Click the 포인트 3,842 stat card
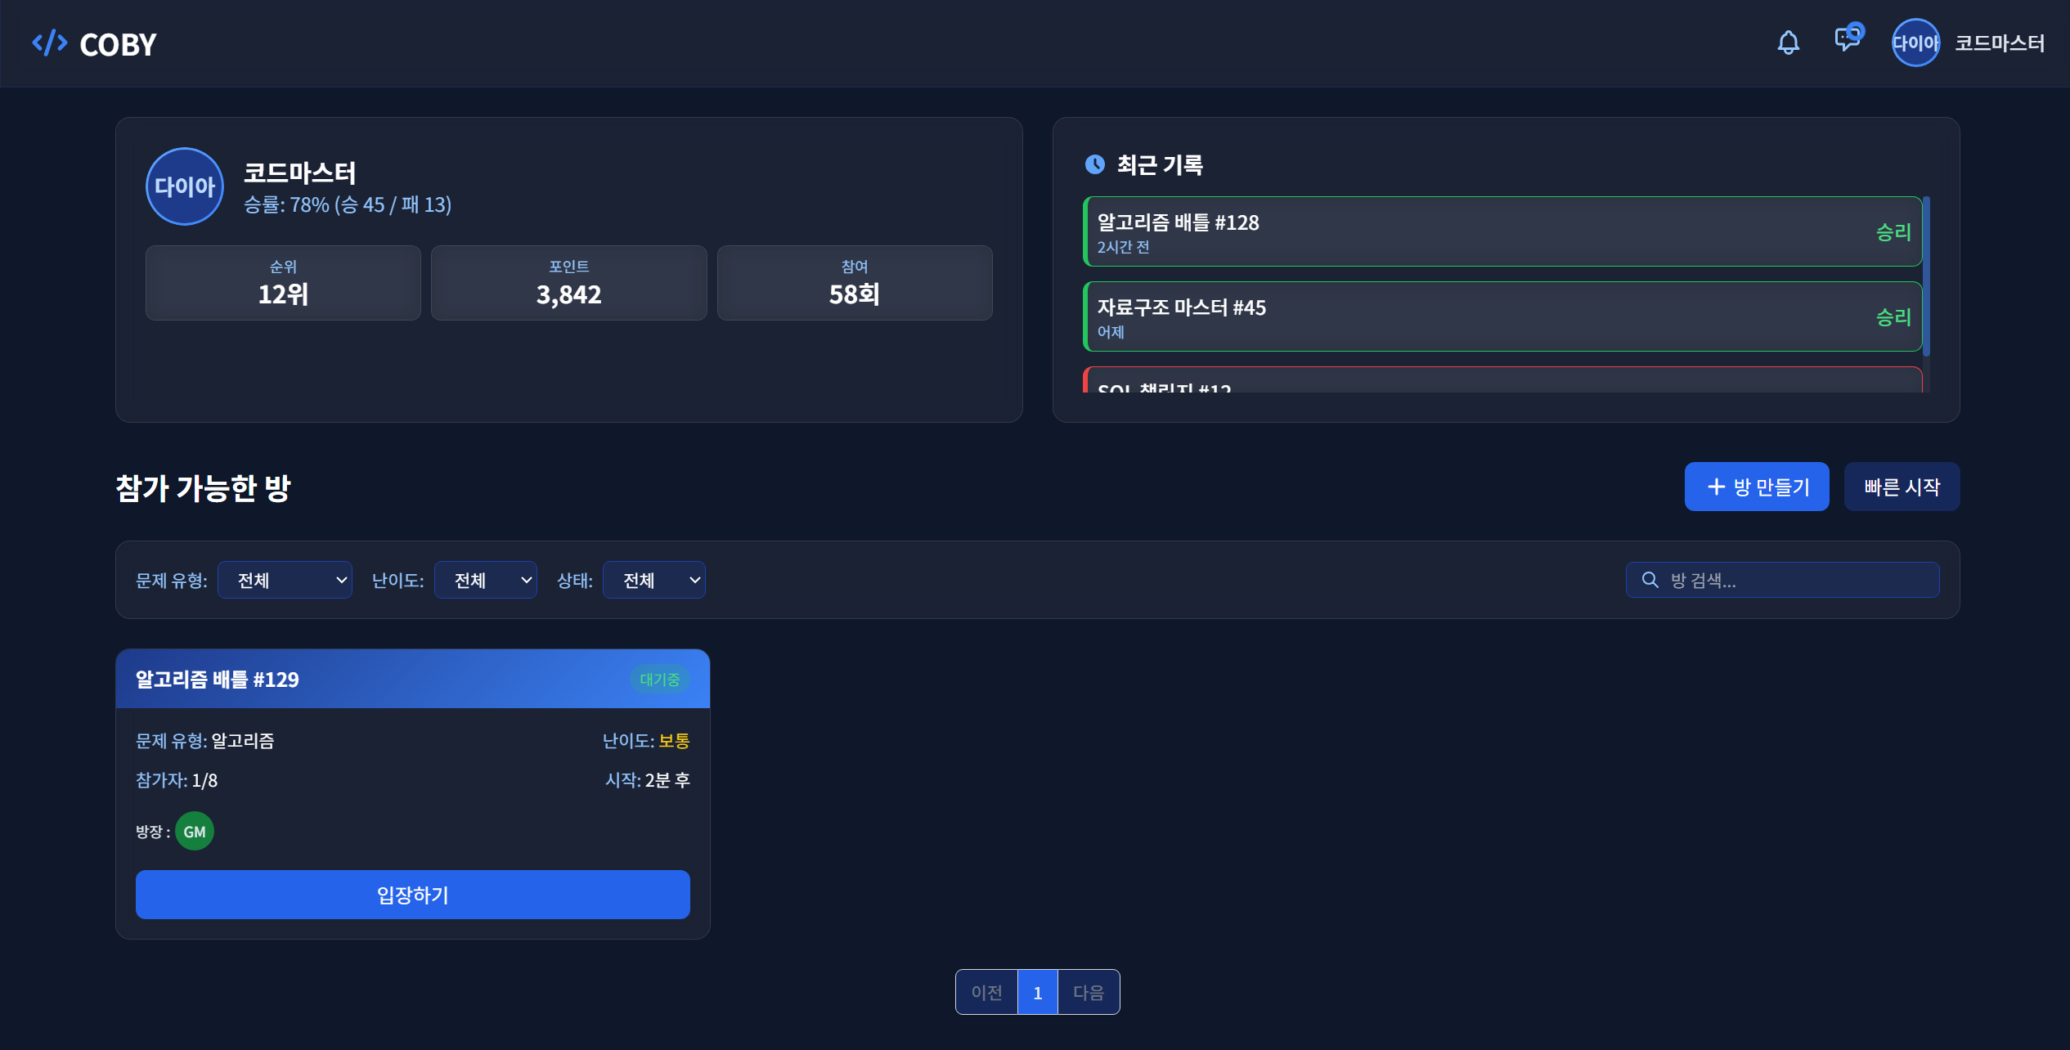This screenshot has width=2070, height=1050. point(569,283)
